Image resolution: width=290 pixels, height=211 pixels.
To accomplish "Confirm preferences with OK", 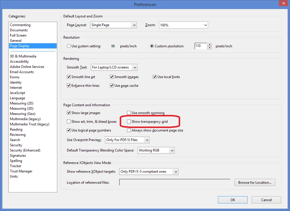I will point(233,200).
